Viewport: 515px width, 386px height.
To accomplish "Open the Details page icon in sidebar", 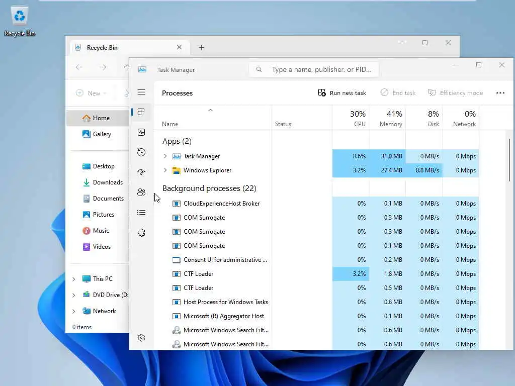I will [x=141, y=213].
